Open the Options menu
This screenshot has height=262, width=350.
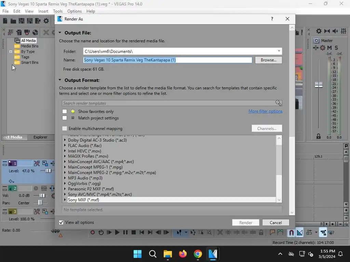tap(74, 11)
